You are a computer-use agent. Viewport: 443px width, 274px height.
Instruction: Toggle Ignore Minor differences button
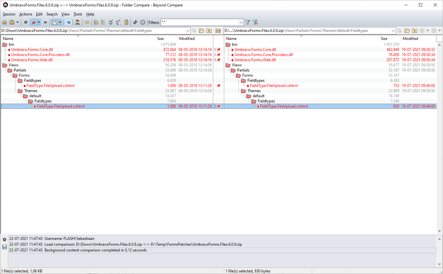click(68, 22)
